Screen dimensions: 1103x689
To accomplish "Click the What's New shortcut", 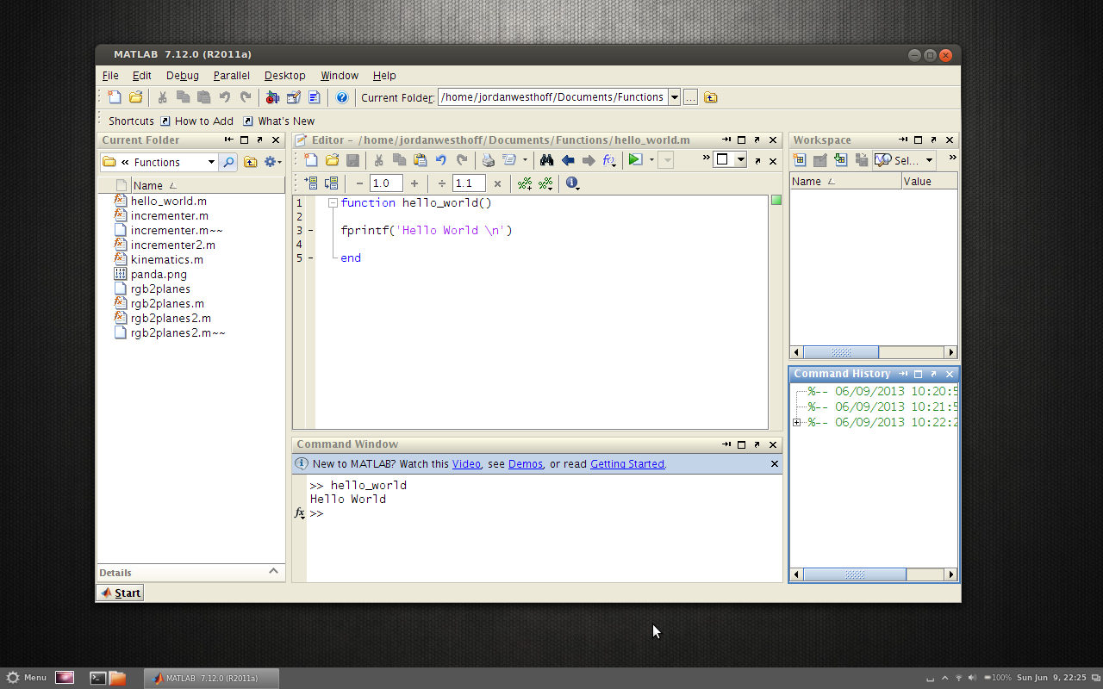I will 278,121.
